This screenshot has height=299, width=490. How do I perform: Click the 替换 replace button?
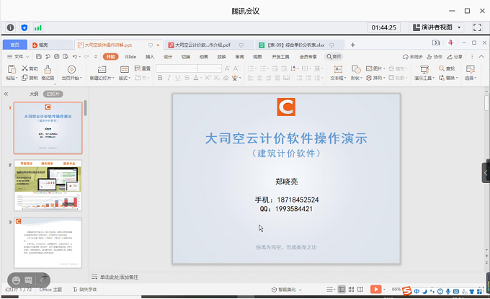click(x=448, y=78)
